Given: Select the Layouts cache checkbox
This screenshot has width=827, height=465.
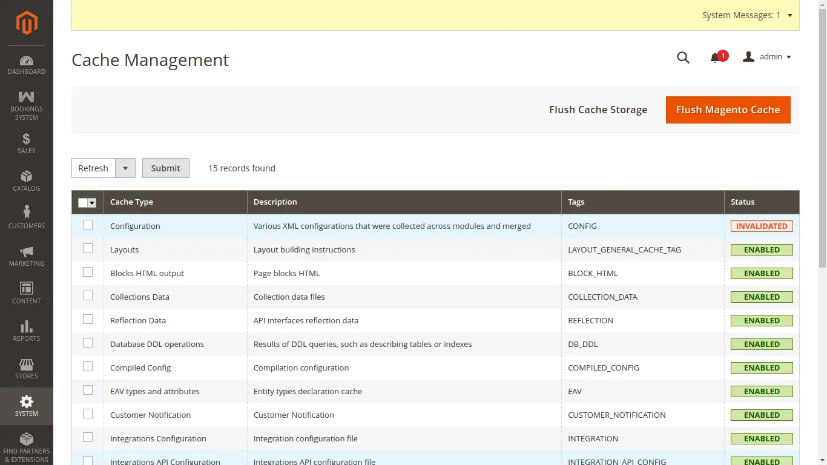Looking at the screenshot, I should [x=88, y=248].
